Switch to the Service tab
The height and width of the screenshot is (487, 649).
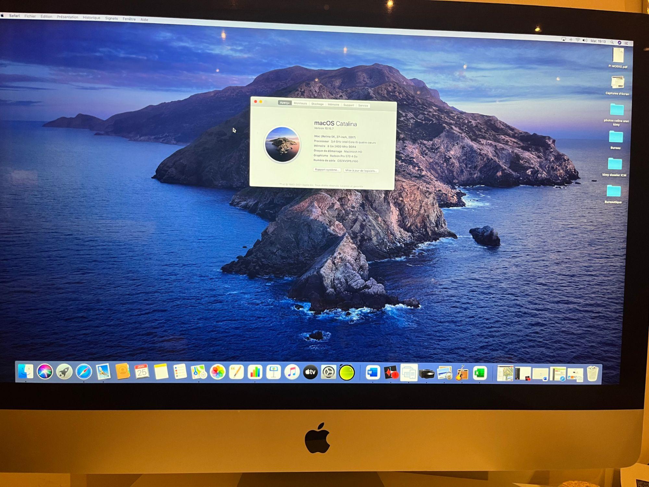tap(363, 106)
